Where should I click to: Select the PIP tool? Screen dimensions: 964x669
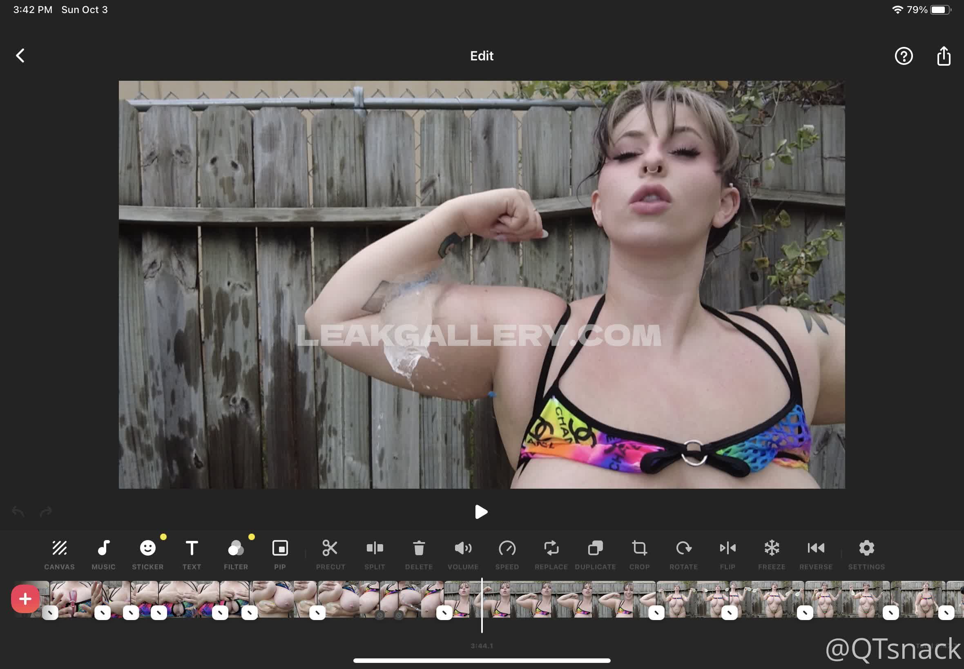pos(280,554)
